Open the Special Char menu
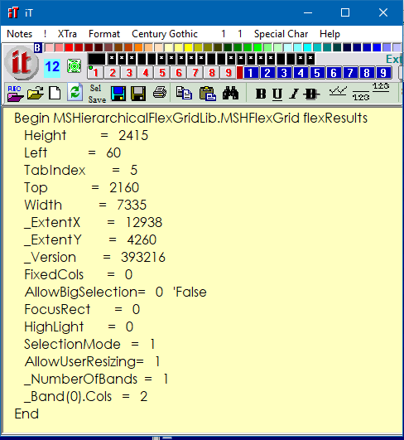This screenshot has height=440, width=404. point(281,34)
